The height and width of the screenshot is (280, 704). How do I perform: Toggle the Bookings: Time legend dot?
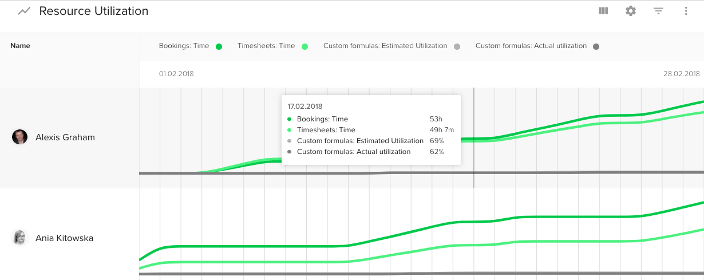click(219, 46)
